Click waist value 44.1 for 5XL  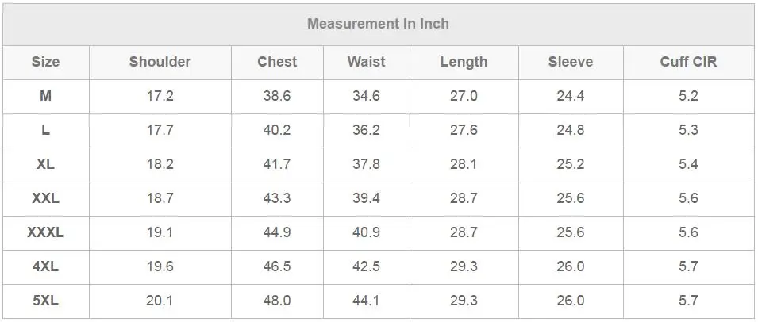tap(366, 301)
